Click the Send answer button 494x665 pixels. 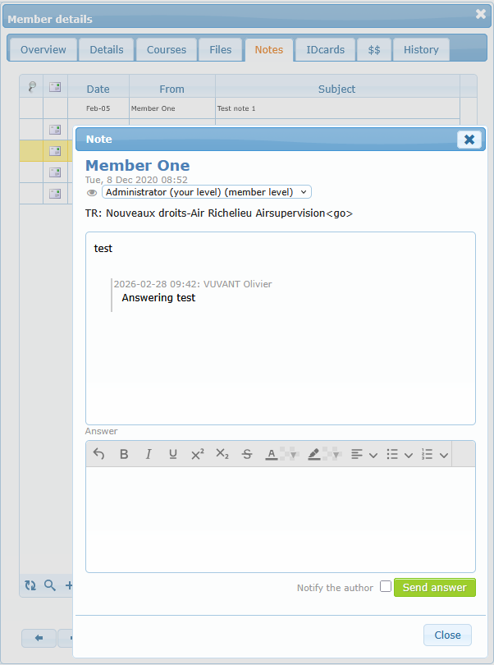pos(434,587)
